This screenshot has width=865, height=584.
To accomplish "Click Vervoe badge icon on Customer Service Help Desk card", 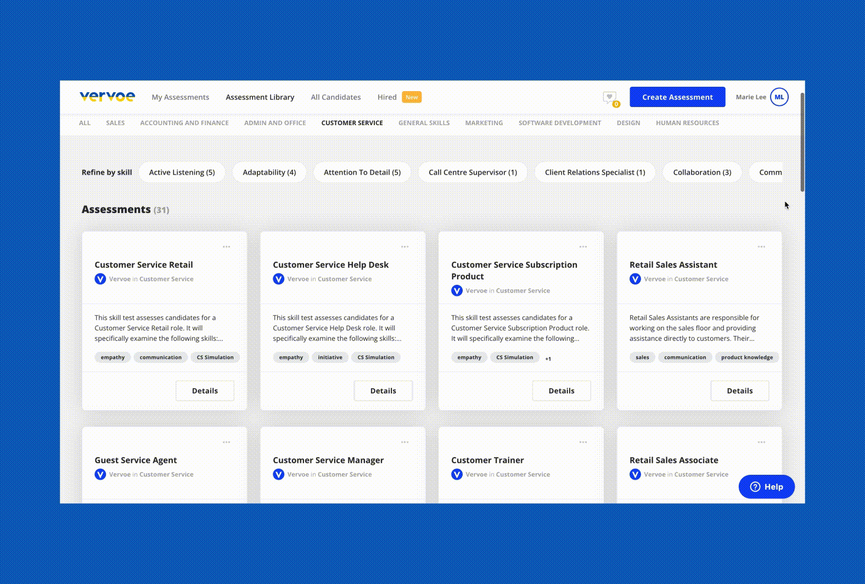I will coord(278,279).
